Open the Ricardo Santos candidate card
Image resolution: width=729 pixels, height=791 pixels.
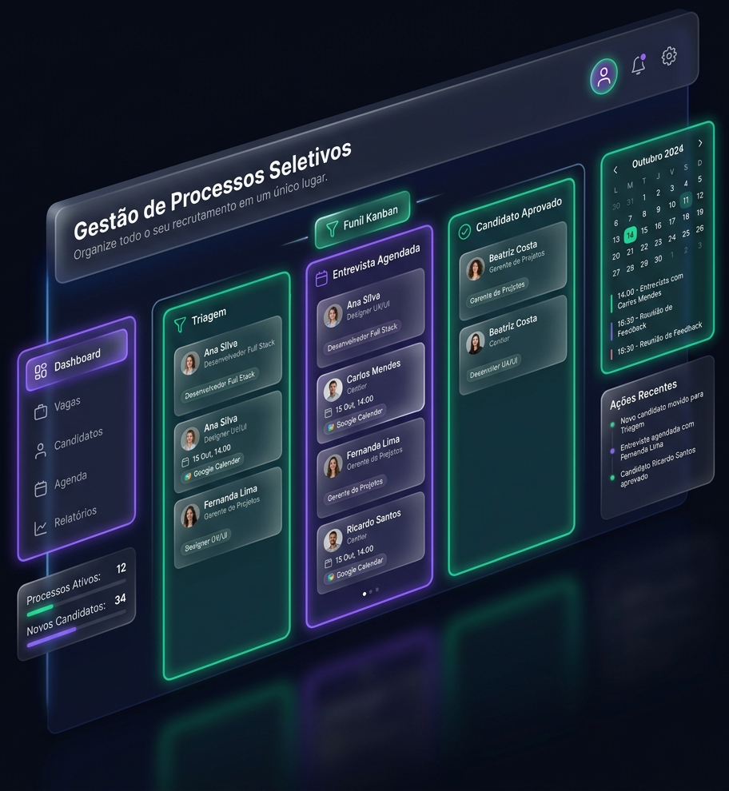pyautogui.click(x=371, y=543)
